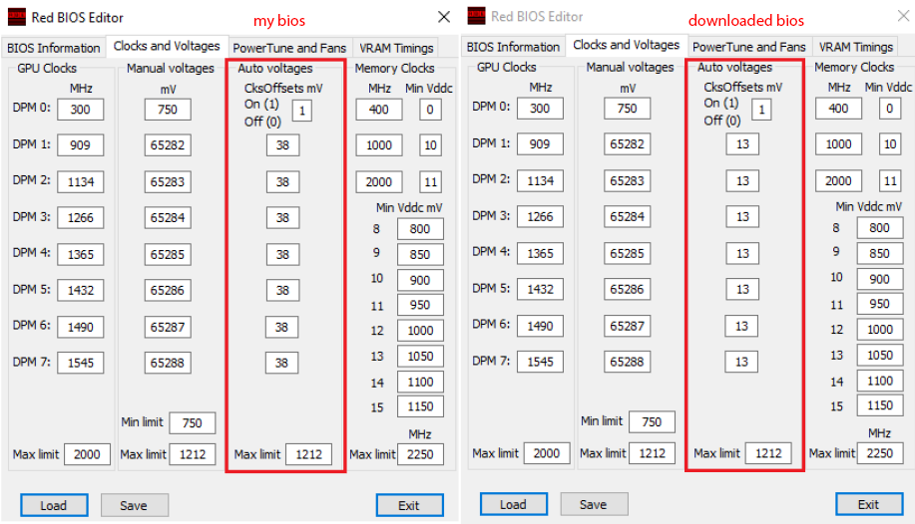
Task: Edit Memory Clocks Max limit 2250 in my bios
Action: coord(420,454)
